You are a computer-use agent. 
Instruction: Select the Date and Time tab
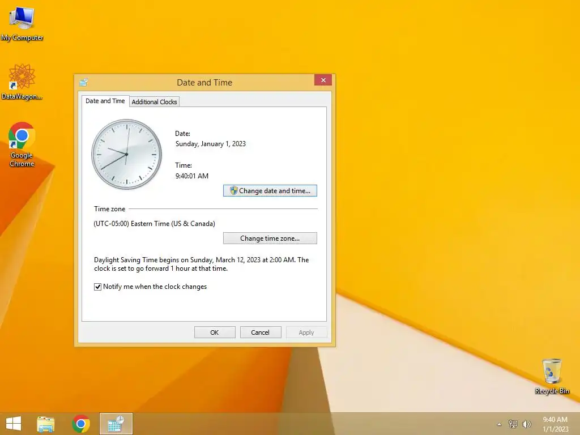pyautogui.click(x=105, y=101)
